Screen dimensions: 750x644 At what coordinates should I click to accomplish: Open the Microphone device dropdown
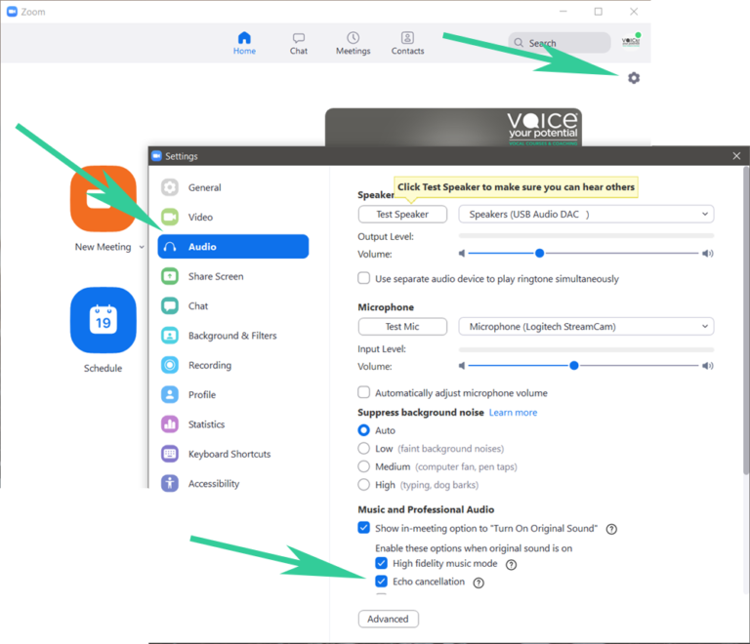coord(586,326)
